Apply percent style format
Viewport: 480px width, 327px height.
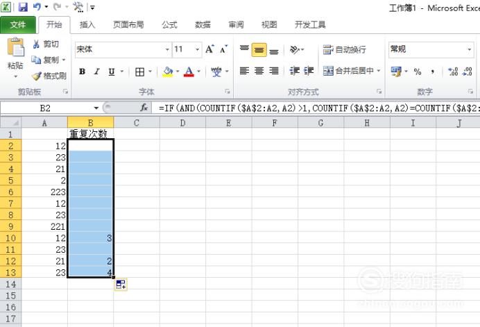tap(418, 72)
